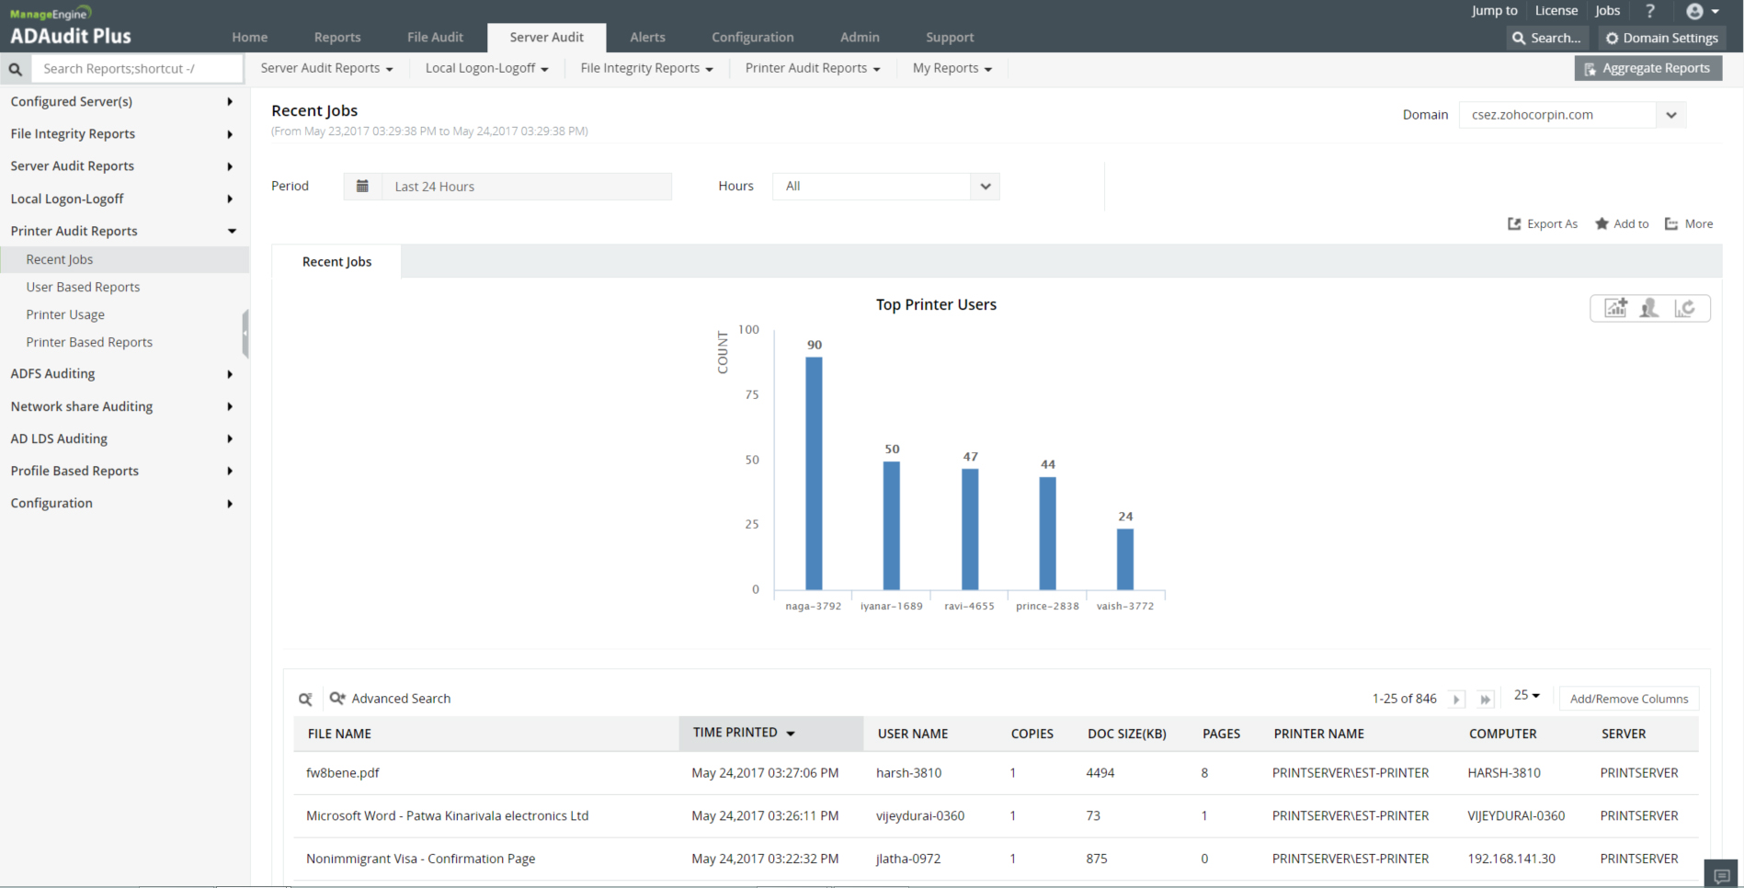This screenshot has width=1744, height=888.
Task: Expand the File Integrity Reports sidebar section
Action: (122, 134)
